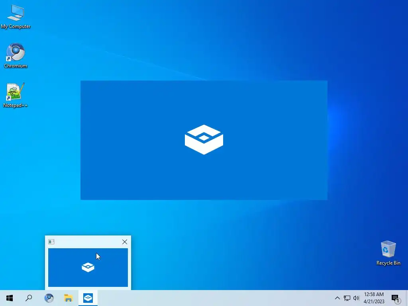
Task: Close the Sandbox preview window
Action: (125, 242)
